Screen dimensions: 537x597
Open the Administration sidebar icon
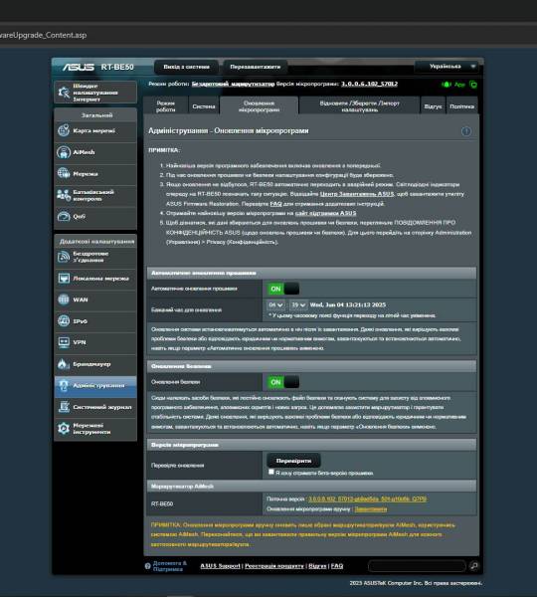[64, 385]
